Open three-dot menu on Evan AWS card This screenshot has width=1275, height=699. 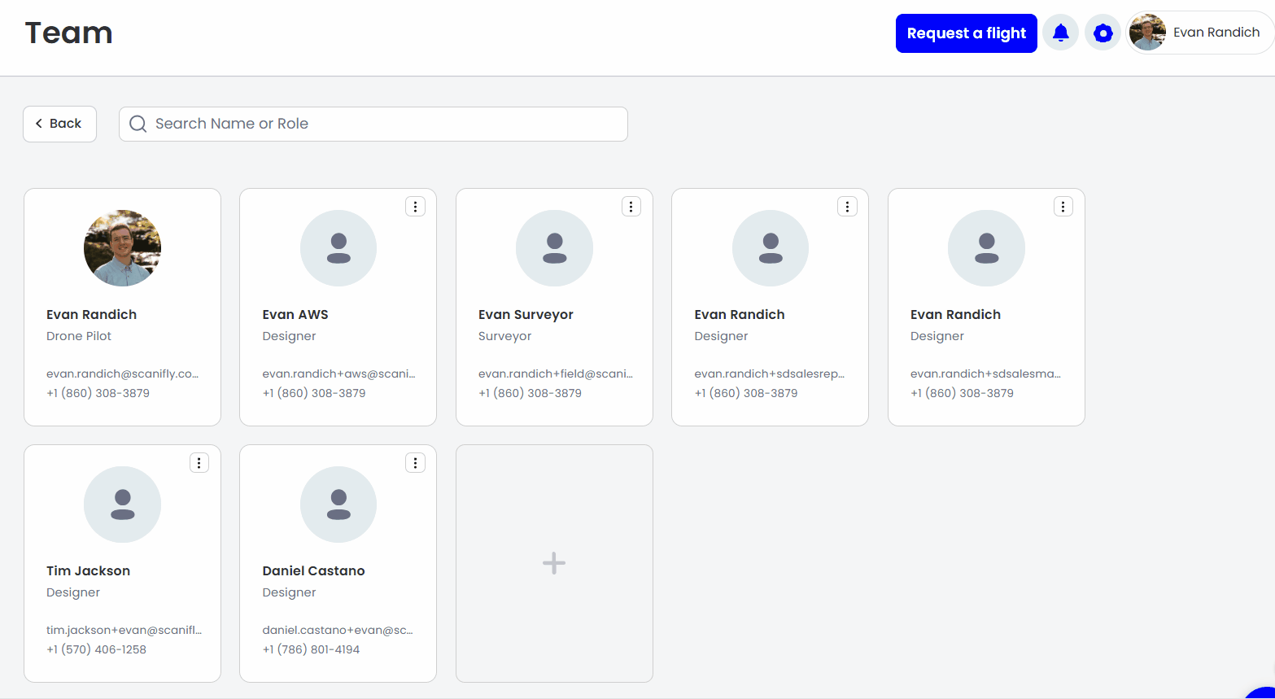pyautogui.click(x=415, y=207)
